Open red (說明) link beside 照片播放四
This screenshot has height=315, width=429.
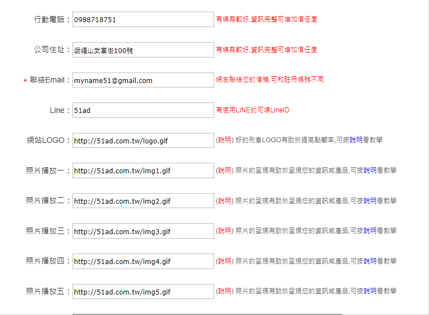(x=224, y=261)
